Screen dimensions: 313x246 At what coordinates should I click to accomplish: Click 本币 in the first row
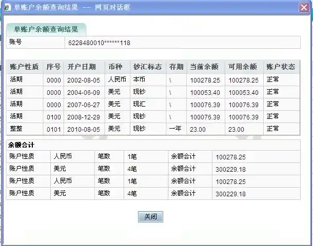[139, 79]
